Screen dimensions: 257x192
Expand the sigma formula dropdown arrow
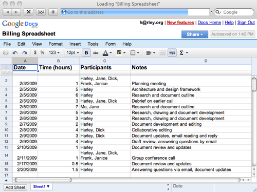click(x=187, y=52)
